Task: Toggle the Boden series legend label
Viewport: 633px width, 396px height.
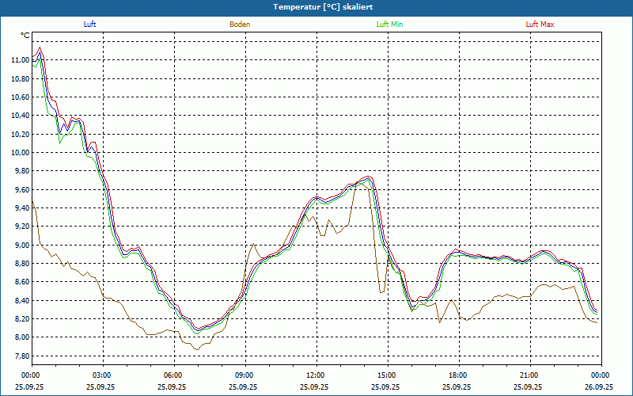Action: (x=240, y=25)
